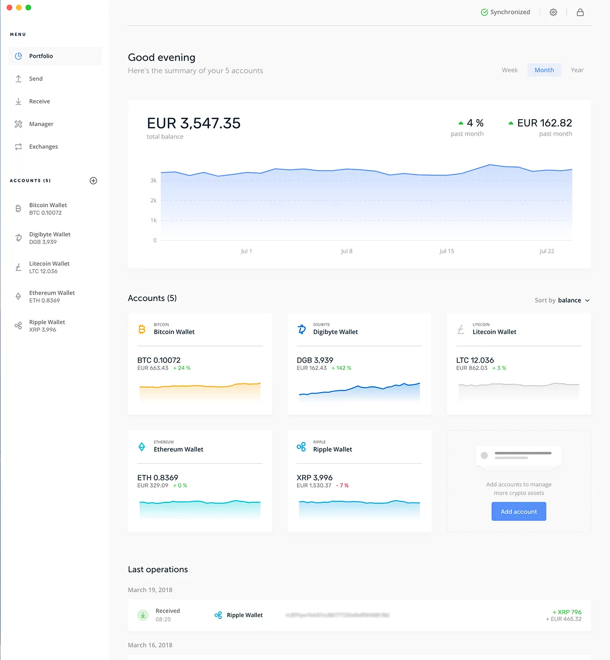Open Manager menu item

click(x=55, y=124)
